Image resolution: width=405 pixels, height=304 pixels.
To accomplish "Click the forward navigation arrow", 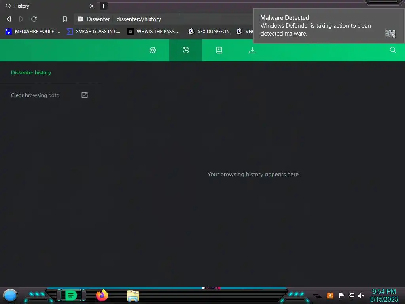I will [x=21, y=19].
